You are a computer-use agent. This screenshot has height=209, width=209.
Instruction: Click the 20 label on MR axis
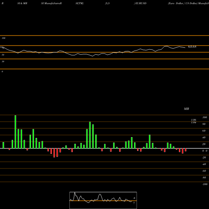[204, 144]
